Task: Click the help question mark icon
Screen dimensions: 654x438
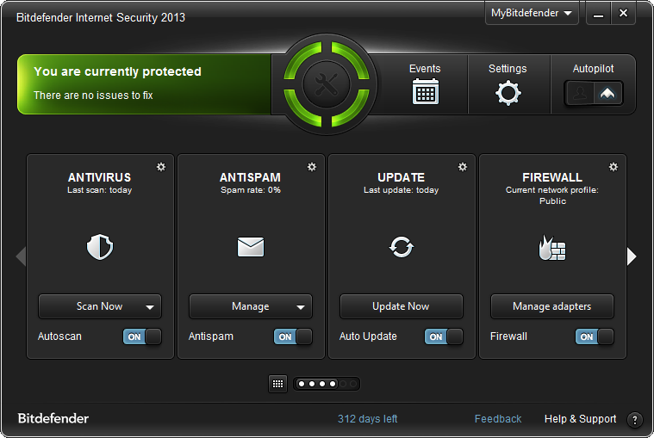Action: pyautogui.click(x=635, y=420)
